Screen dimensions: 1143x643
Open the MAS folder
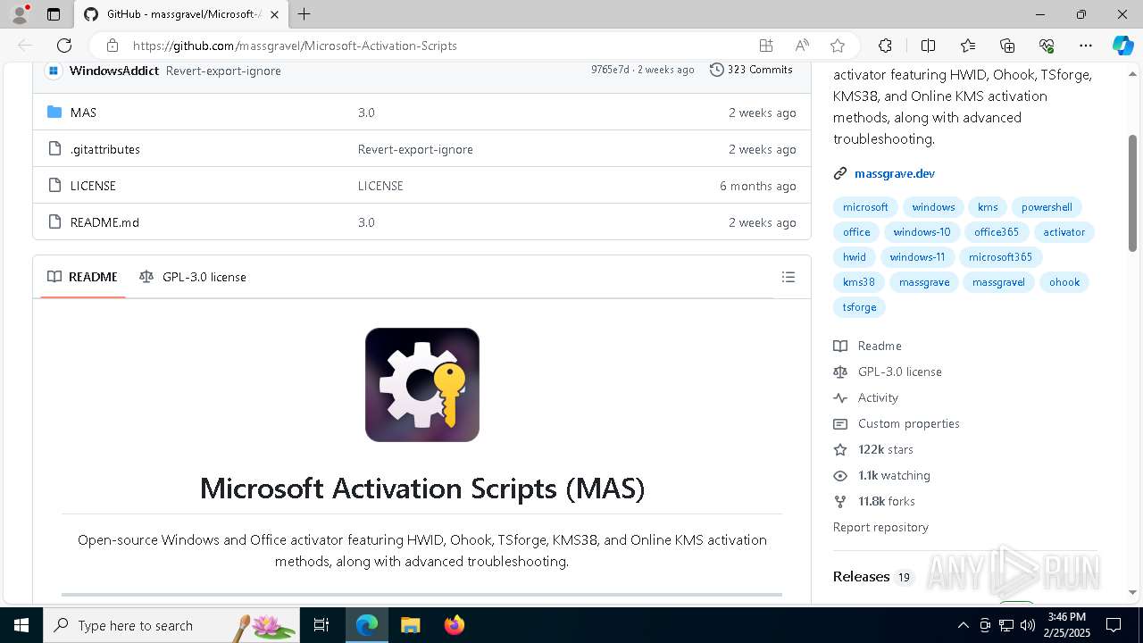(x=83, y=113)
